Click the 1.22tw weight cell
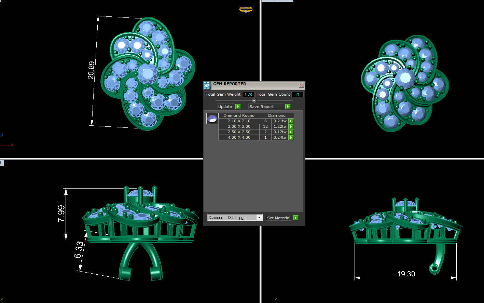Viewport: 484px width, 303px height. click(x=280, y=126)
